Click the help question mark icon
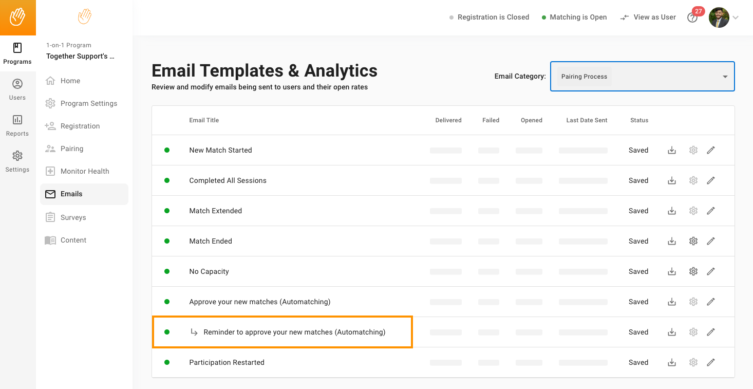 [692, 18]
